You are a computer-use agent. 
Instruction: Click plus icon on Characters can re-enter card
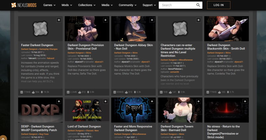click(198, 20)
